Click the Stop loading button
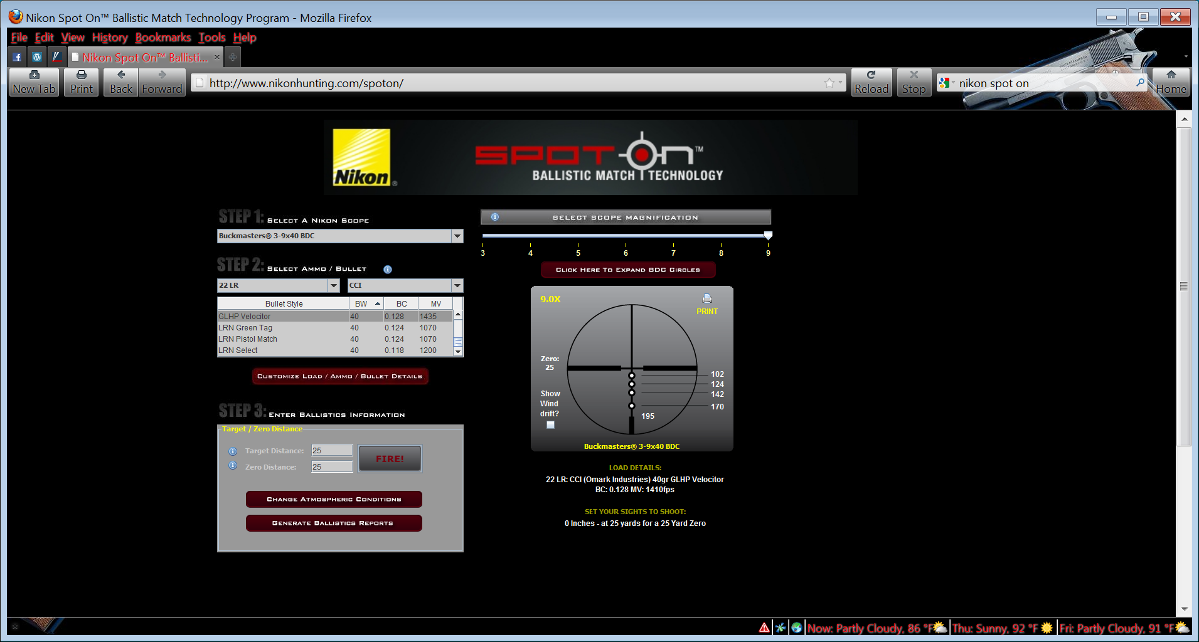This screenshot has height=642, width=1199. [x=914, y=82]
